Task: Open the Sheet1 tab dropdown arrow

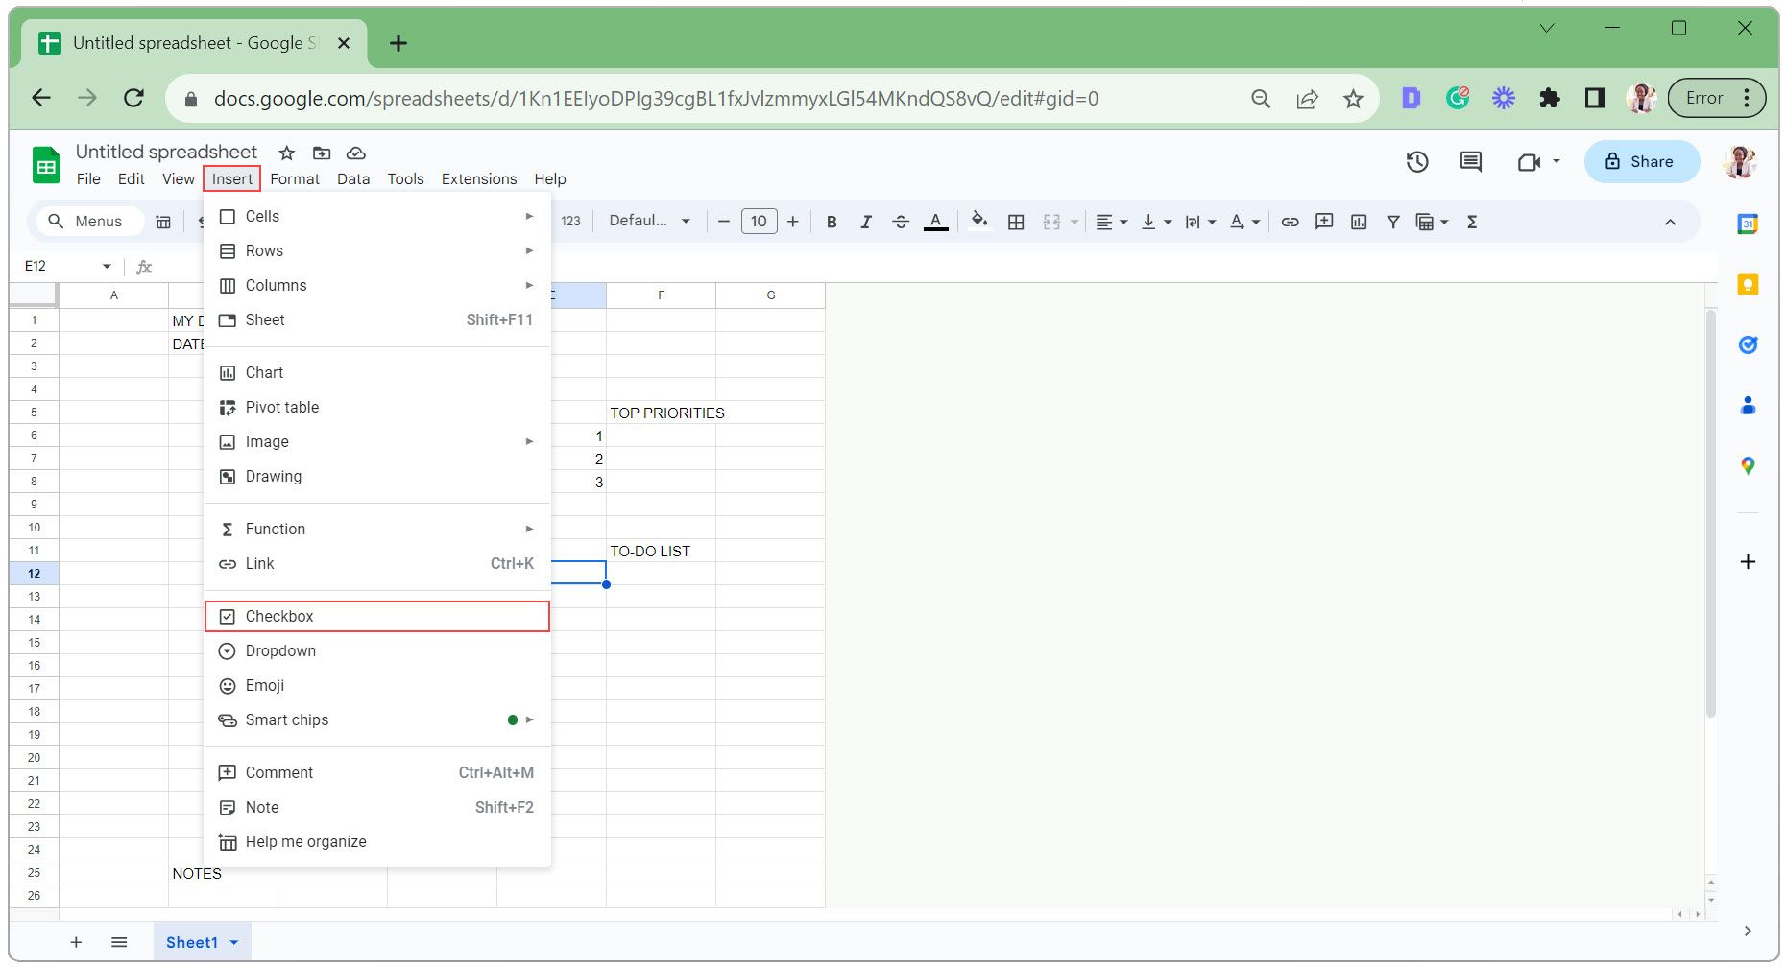Action: click(234, 943)
